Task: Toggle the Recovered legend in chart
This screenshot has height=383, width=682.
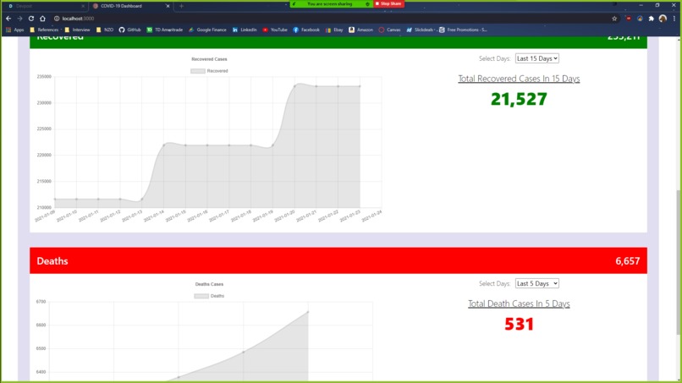Action: tap(209, 71)
